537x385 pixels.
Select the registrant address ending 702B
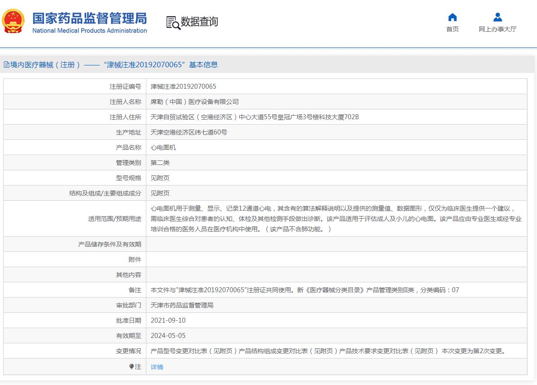255,117
